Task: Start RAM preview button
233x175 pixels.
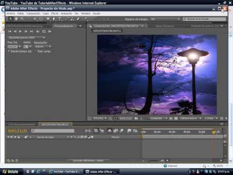Action: [x=50, y=32]
